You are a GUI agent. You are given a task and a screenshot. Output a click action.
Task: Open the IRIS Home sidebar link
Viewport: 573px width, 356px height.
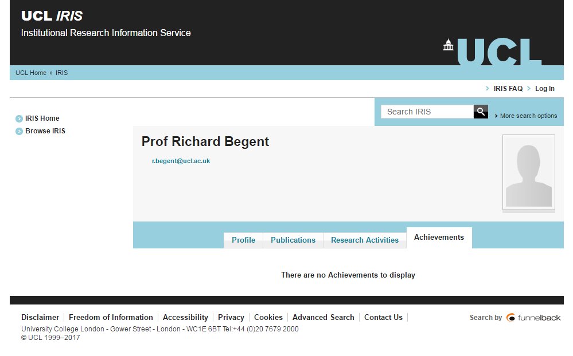[x=42, y=118]
